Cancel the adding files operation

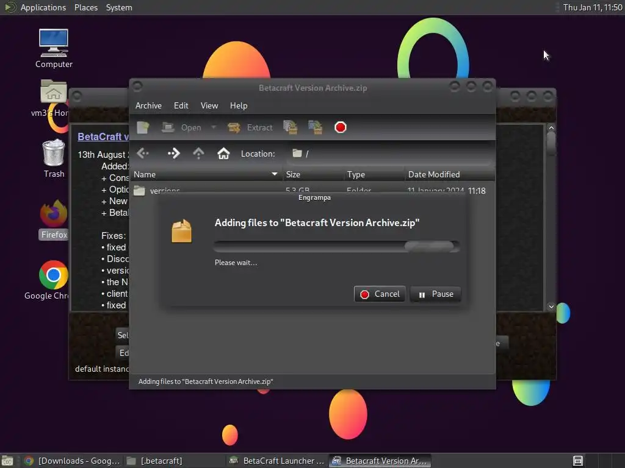380,294
